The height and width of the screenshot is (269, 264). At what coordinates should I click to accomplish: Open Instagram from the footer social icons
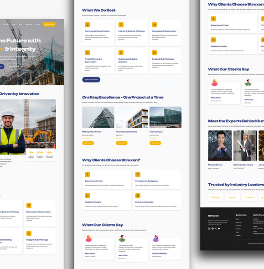point(209,228)
